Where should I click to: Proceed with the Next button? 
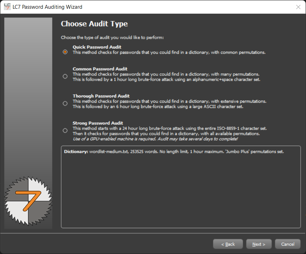point(259,244)
